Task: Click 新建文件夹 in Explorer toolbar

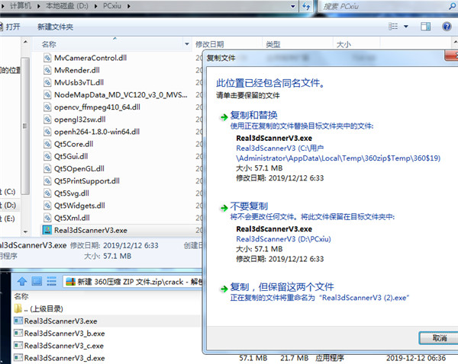Action: click(x=55, y=27)
